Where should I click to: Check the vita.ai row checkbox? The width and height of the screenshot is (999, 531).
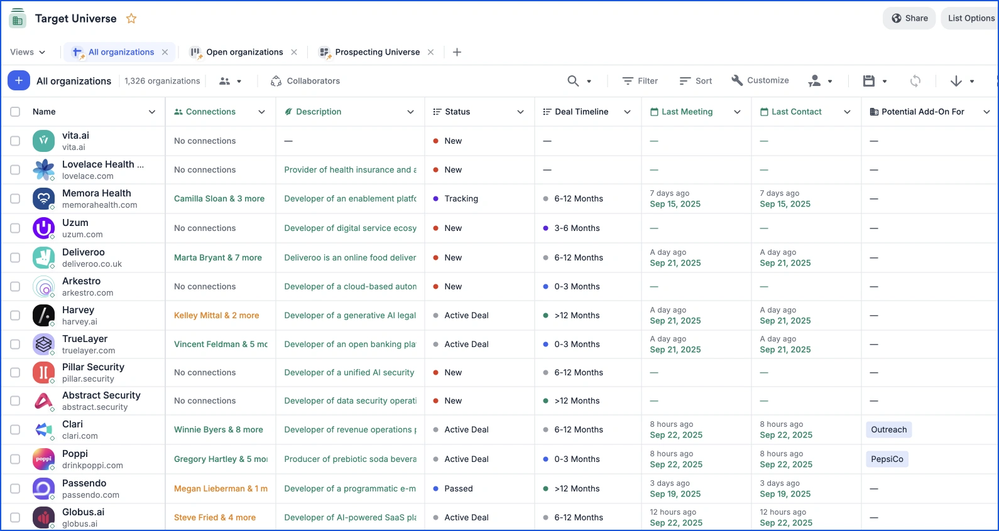(x=15, y=141)
